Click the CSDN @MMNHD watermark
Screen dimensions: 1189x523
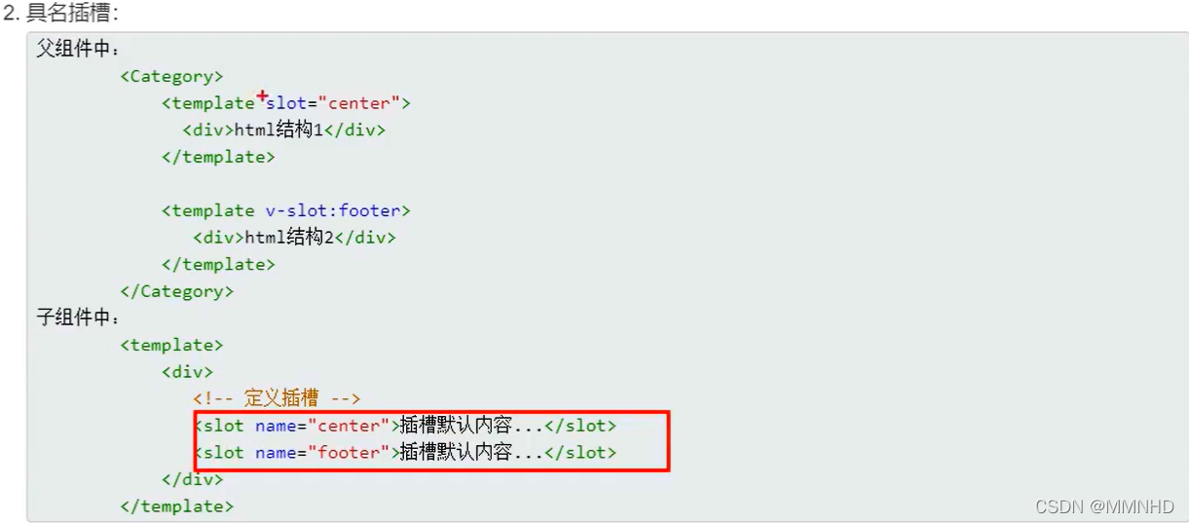tap(1104, 506)
